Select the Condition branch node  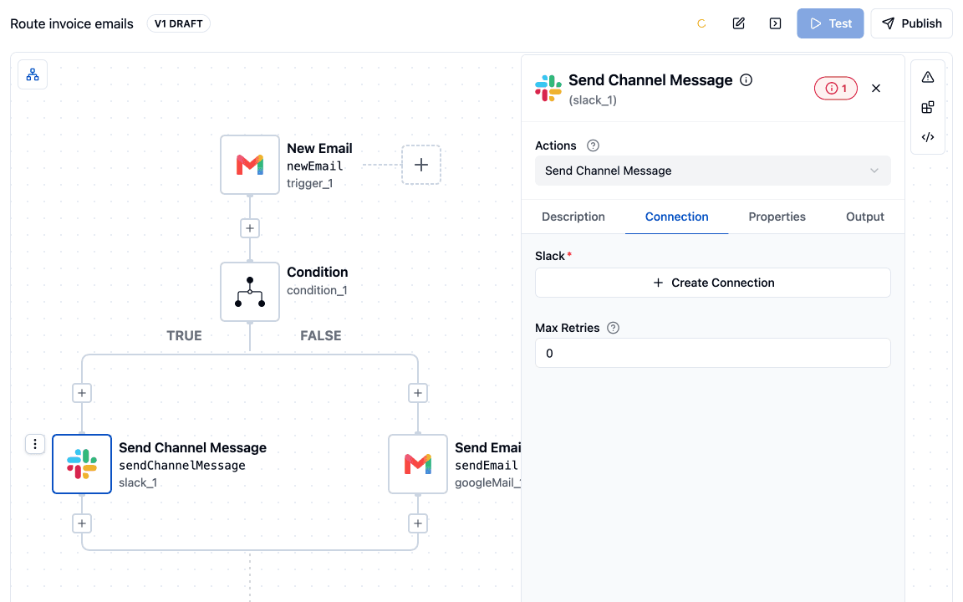click(x=250, y=292)
